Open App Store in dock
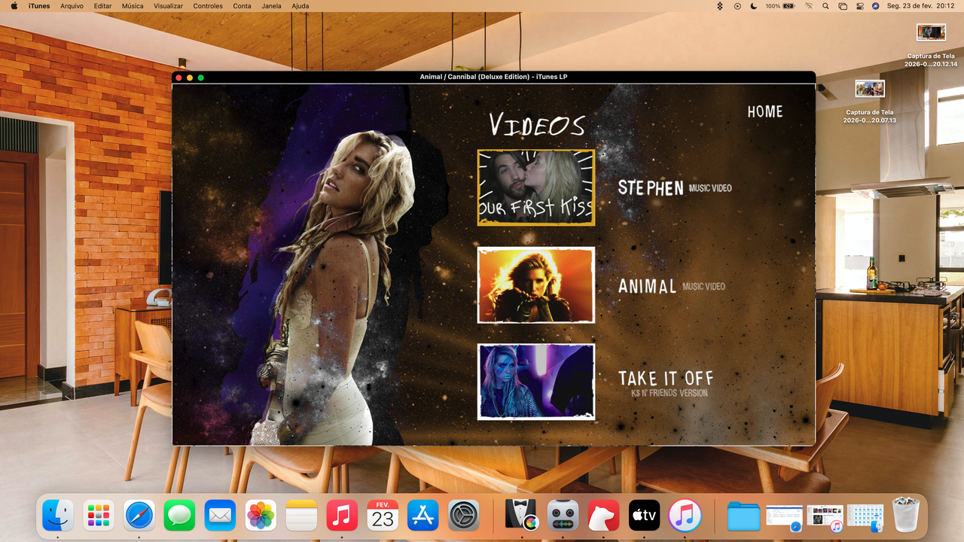 pyautogui.click(x=423, y=516)
